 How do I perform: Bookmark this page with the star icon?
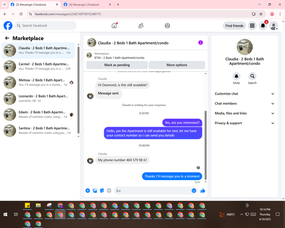261,14
